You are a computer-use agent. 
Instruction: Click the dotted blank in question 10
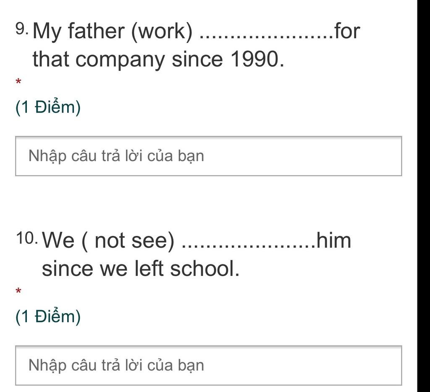(249, 246)
